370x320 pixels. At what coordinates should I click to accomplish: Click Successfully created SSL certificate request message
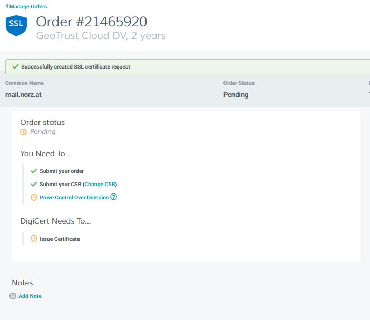[75, 67]
